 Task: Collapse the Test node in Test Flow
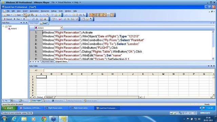coord(3,26)
